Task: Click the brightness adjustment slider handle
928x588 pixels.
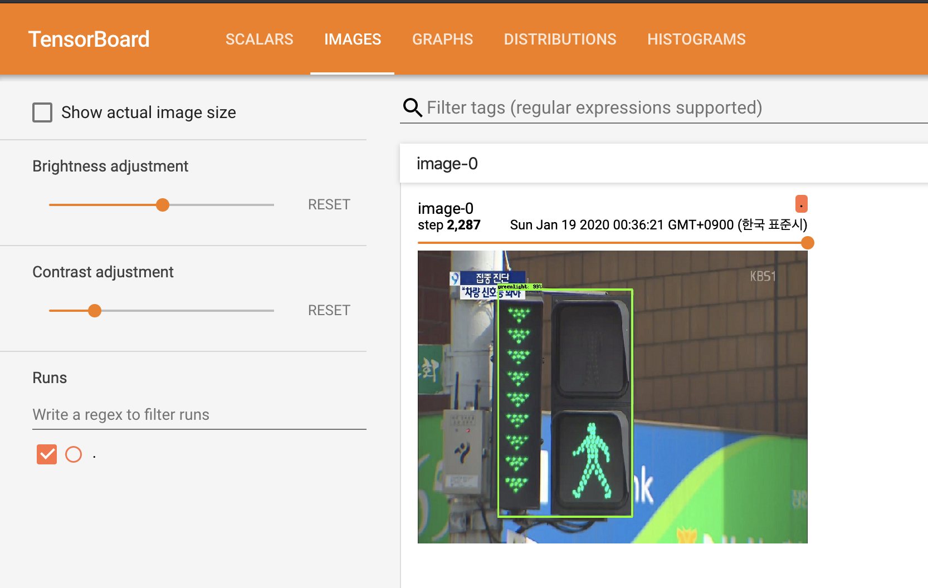Action: click(x=163, y=205)
